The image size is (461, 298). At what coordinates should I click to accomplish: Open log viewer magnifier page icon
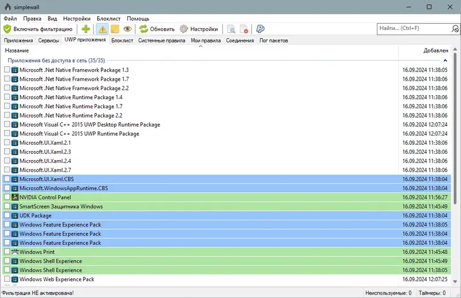[232, 29]
